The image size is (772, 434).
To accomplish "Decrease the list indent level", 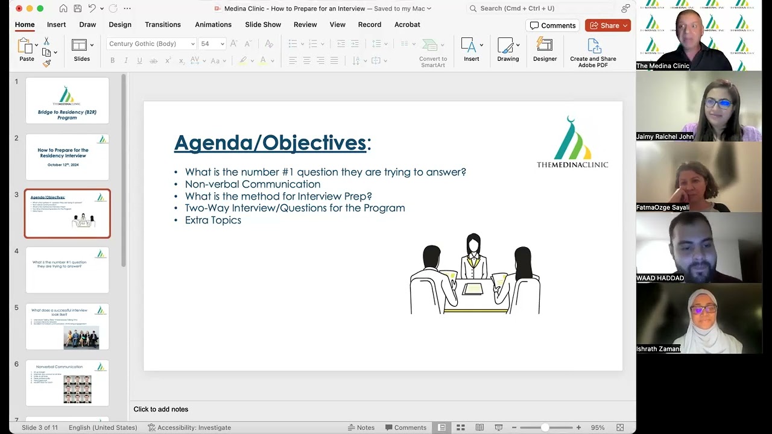I will pyautogui.click(x=341, y=44).
